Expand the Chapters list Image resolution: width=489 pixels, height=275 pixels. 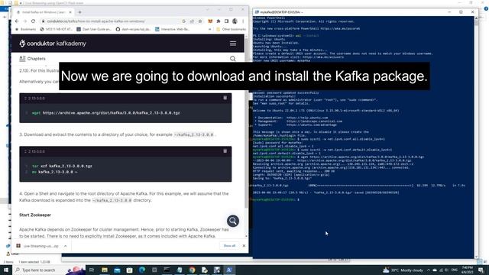coord(32,59)
